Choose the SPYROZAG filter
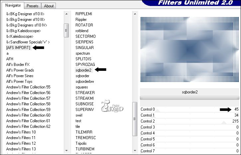This screenshot has width=241, height=155. 85,65
